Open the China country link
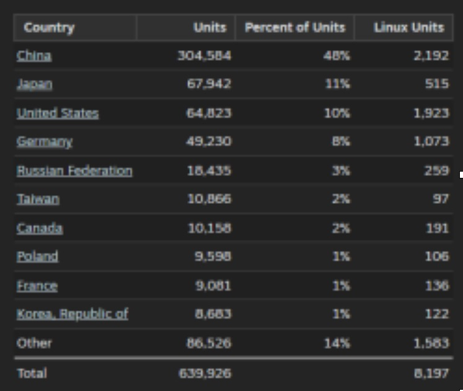The width and height of the screenshot is (463, 391). (34, 56)
